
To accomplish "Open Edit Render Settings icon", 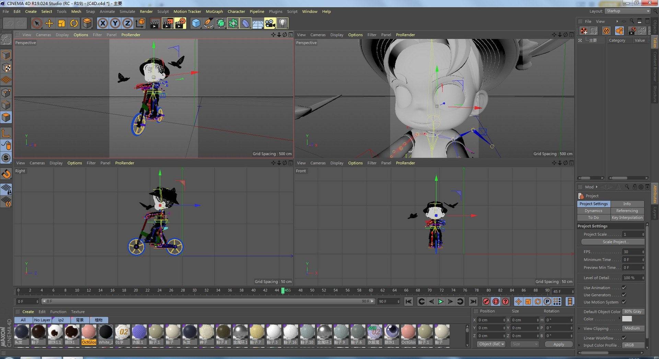I will coord(180,23).
